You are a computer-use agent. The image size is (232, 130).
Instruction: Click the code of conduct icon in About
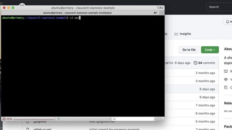226,87
